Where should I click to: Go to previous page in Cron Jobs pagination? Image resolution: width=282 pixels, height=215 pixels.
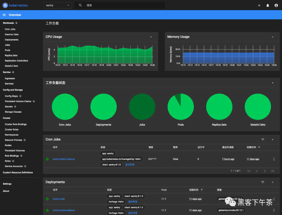coord(257,171)
